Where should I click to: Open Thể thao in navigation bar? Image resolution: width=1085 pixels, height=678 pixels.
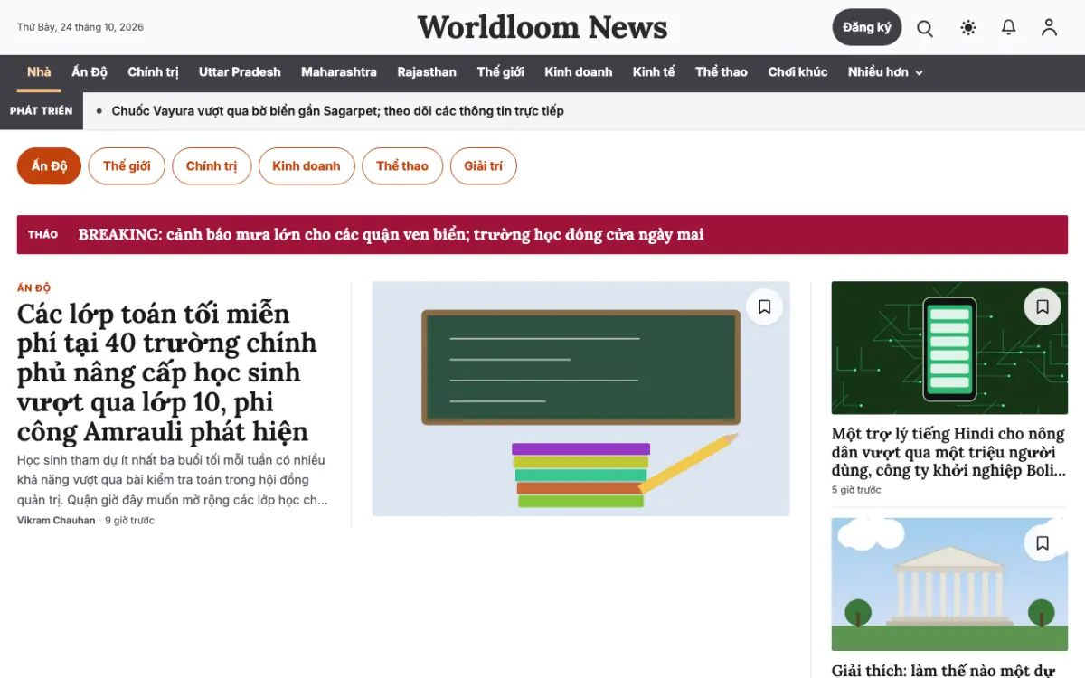pyautogui.click(x=722, y=72)
